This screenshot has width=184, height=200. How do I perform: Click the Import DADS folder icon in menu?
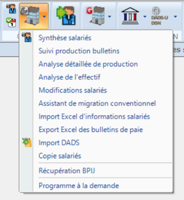point(27,143)
